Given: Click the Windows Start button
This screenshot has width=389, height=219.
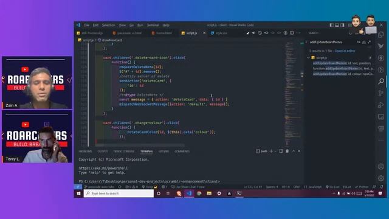Looking at the screenshot, I should [x=78, y=193].
